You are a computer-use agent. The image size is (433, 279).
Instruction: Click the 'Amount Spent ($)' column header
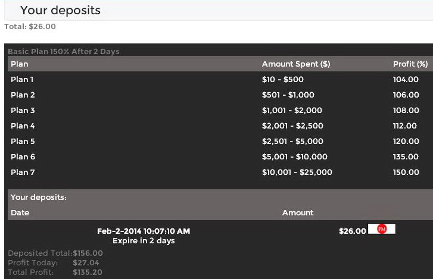(x=296, y=64)
